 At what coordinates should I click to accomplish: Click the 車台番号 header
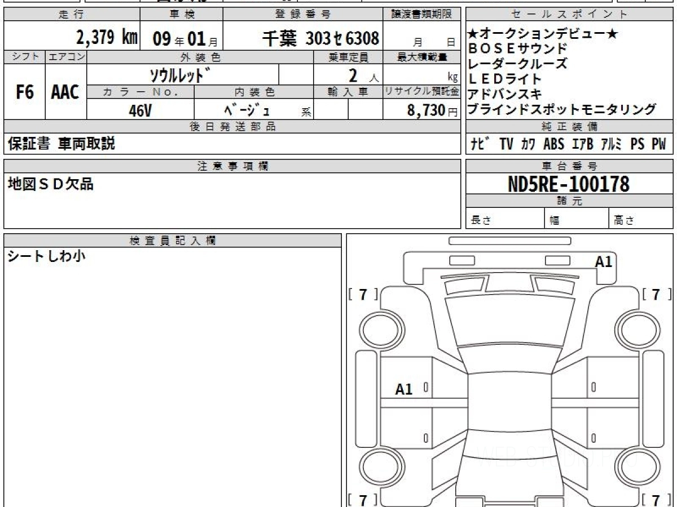(x=569, y=166)
